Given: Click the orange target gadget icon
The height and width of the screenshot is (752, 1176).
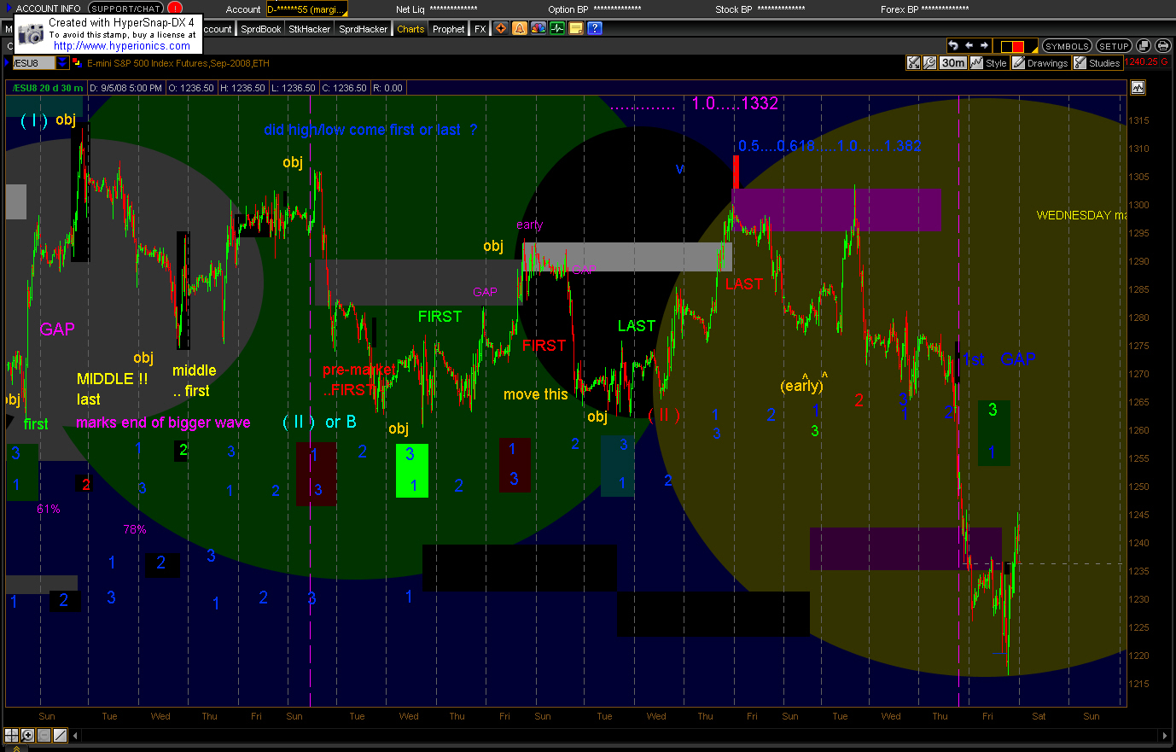Looking at the screenshot, I should tap(501, 28).
